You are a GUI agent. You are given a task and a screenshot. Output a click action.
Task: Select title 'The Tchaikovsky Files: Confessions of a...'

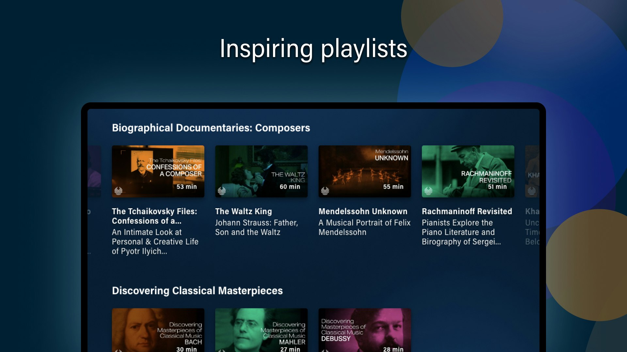coord(154,216)
